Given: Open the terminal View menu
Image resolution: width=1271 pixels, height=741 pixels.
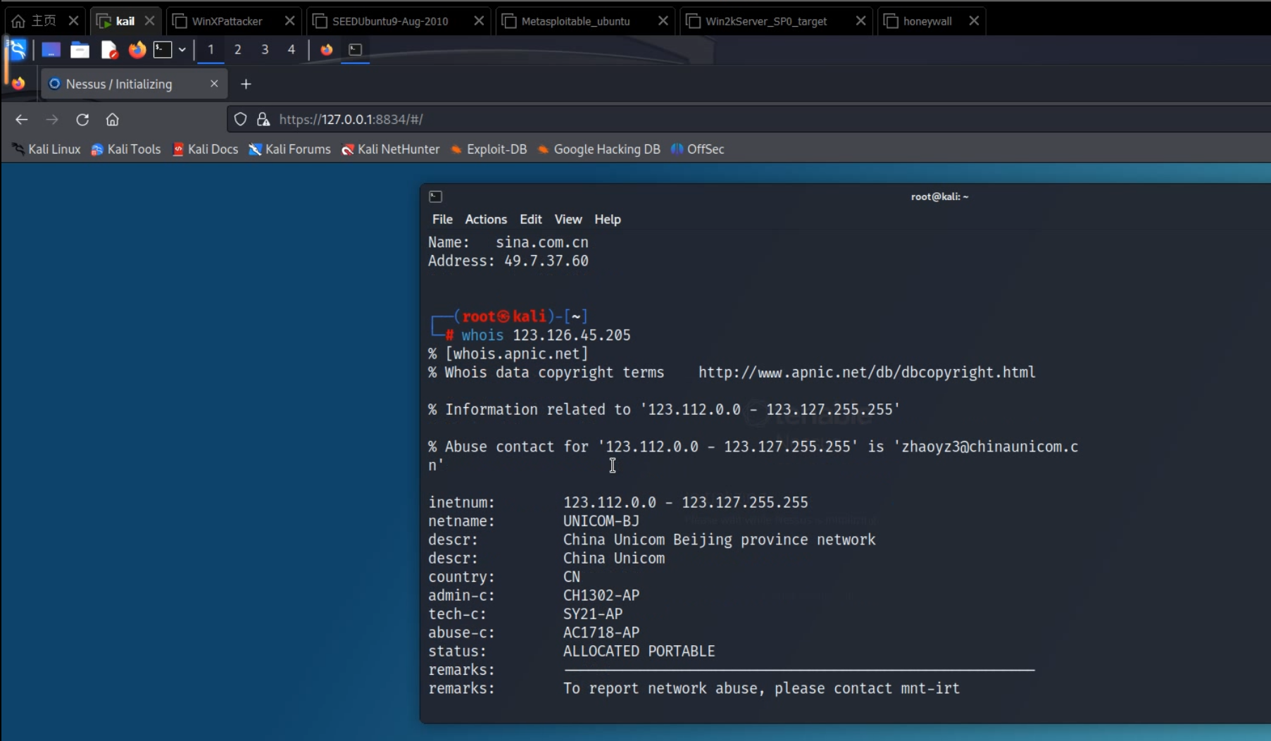Looking at the screenshot, I should pos(568,220).
